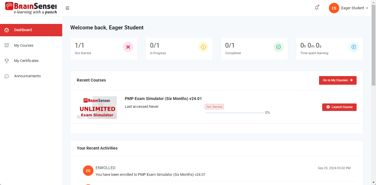Click the 1/1 Not Started count

(x=80, y=45)
